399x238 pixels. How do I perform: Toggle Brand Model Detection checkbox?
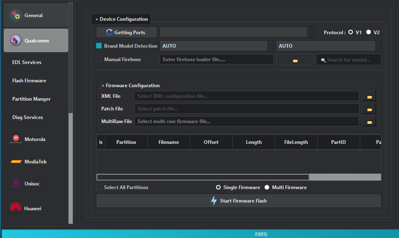[99, 46]
